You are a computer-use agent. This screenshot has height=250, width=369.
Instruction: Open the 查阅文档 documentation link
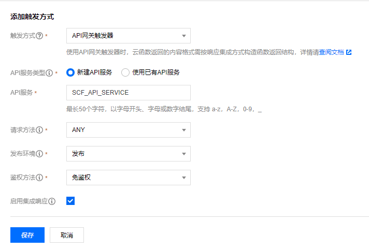click(331, 52)
